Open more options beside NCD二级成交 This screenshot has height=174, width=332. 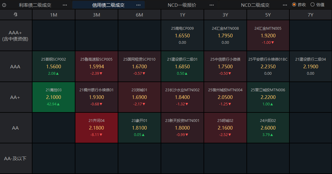point(285,5)
